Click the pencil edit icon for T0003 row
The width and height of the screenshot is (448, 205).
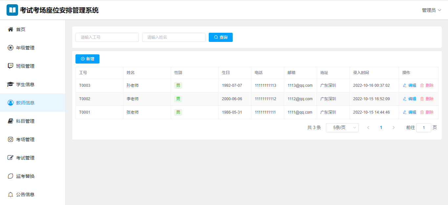tap(405, 85)
